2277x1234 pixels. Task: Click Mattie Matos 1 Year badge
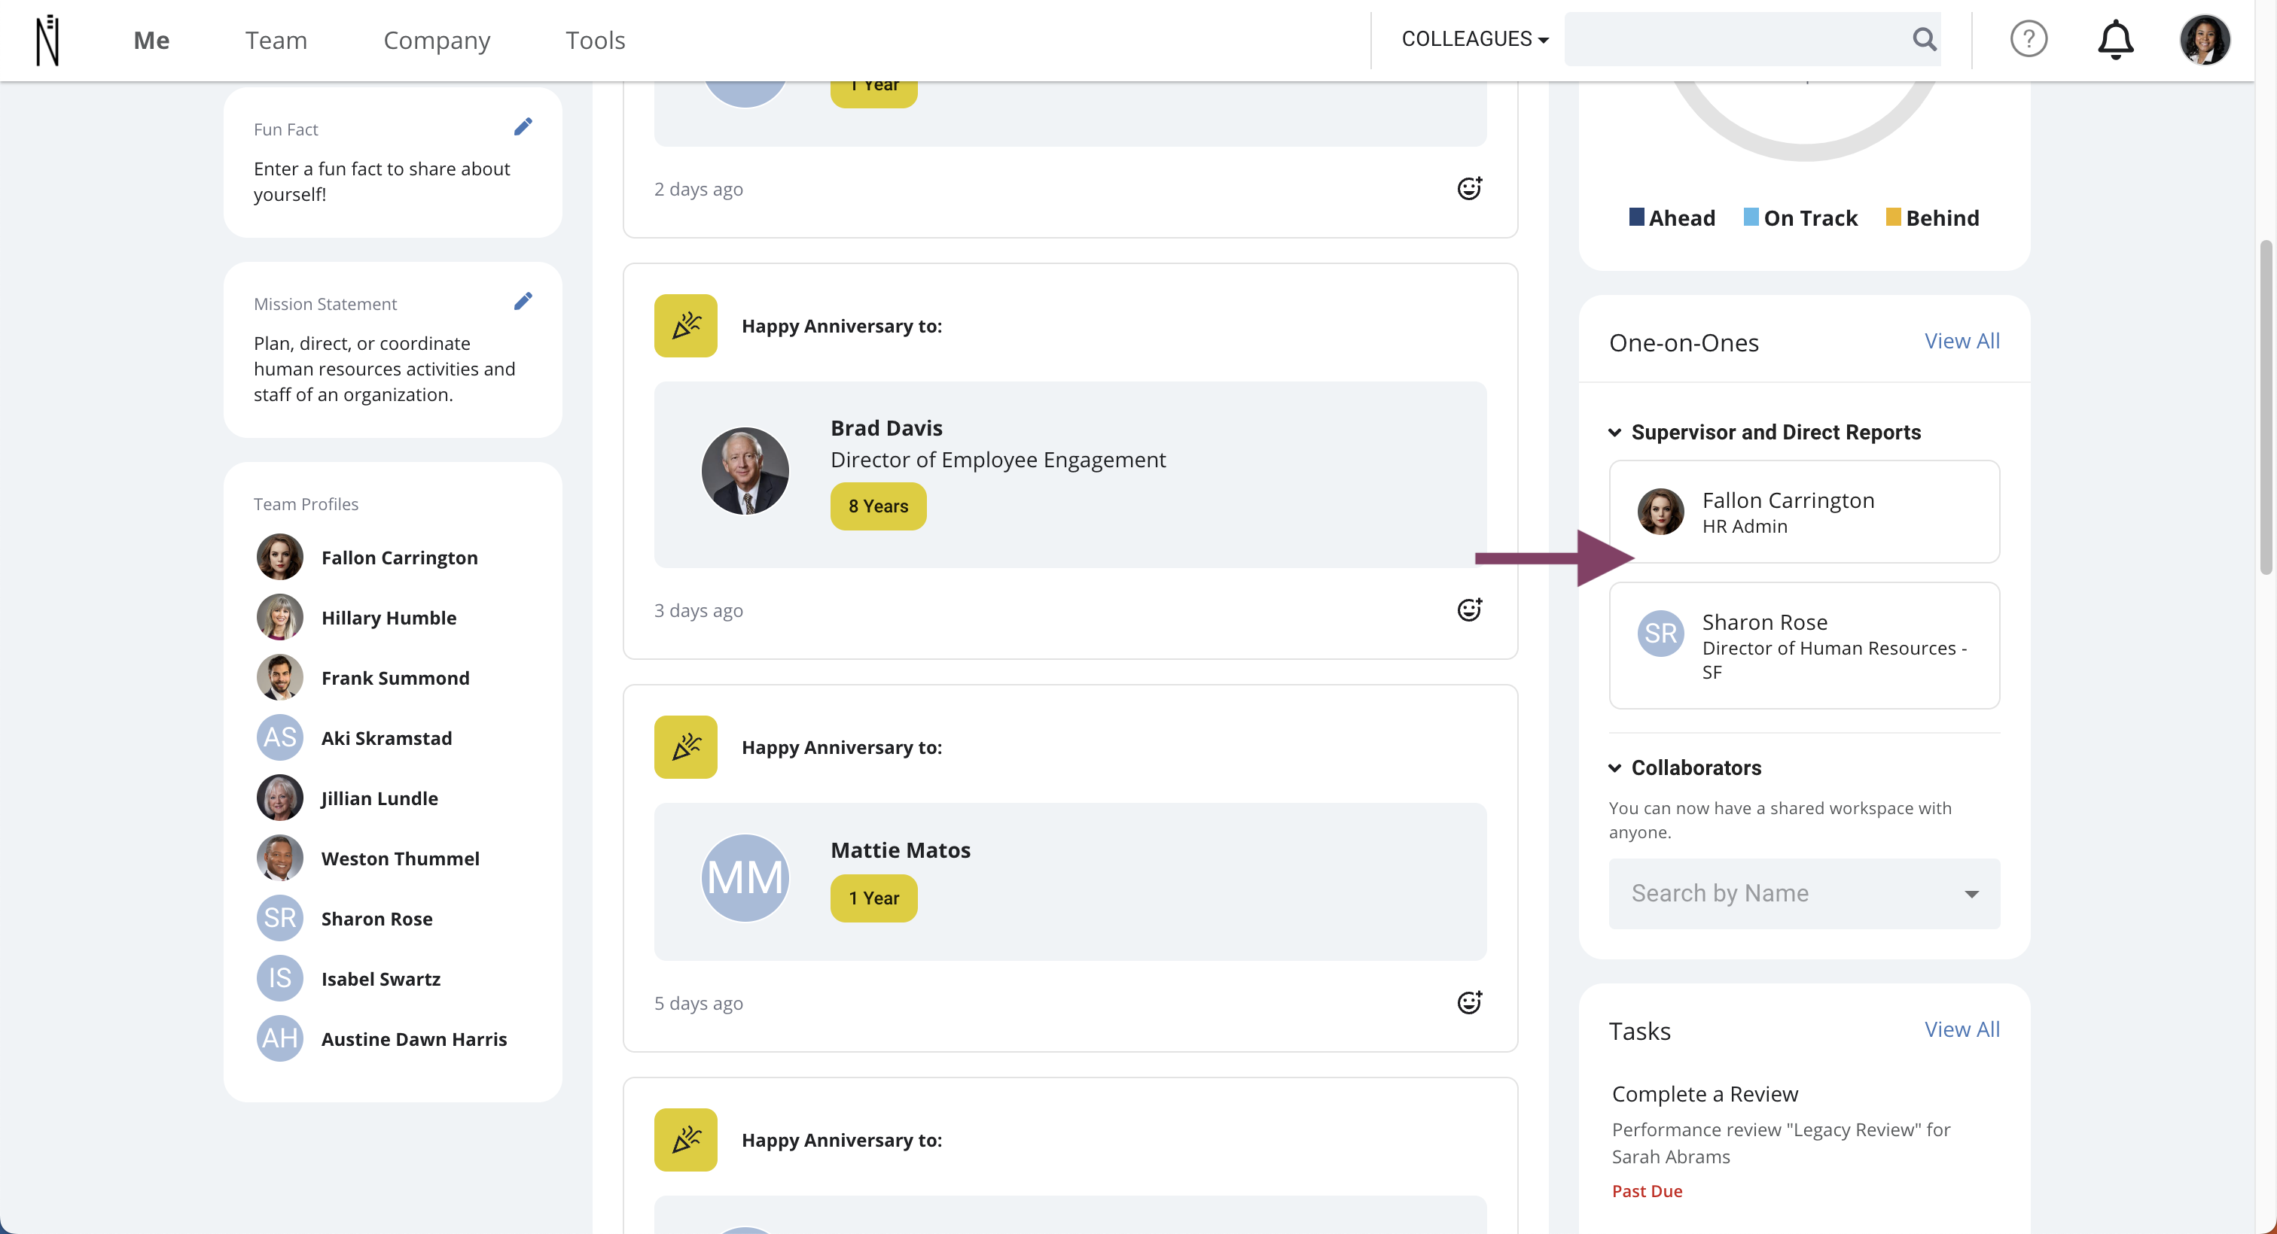point(873,898)
